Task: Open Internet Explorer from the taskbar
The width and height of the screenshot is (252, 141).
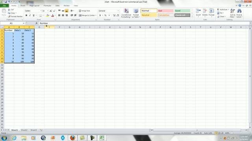Action: click(14, 137)
